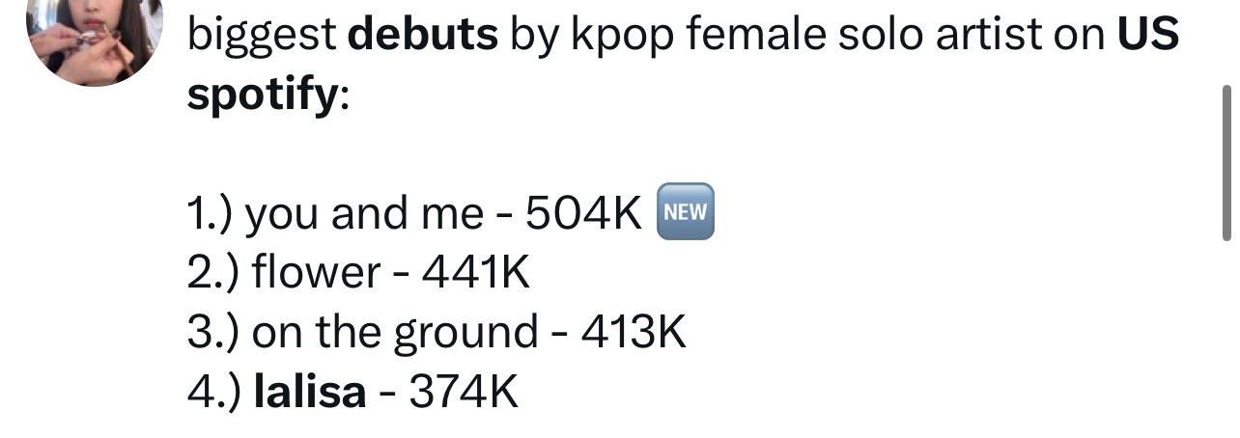This screenshot has width=1240, height=438.
Task: Click the "on the ground" song title
Action: click(x=394, y=334)
